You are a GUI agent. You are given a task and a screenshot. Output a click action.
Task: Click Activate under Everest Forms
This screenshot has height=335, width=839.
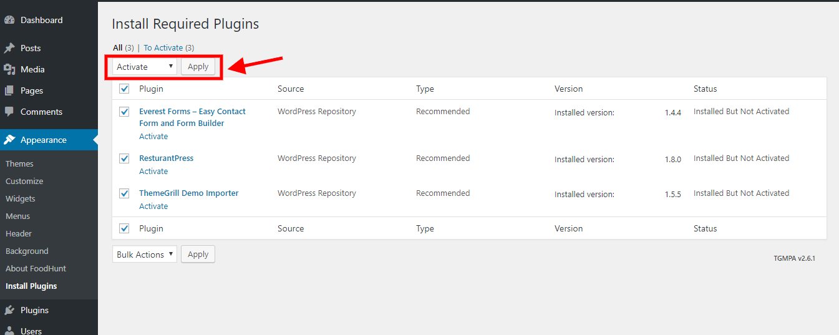coord(153,136)
